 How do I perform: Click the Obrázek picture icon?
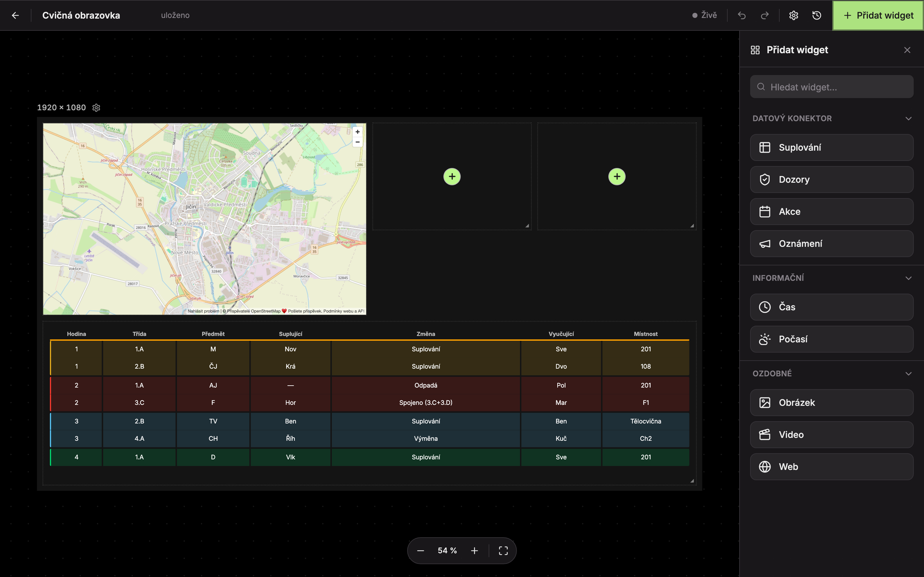click(765, 403)
